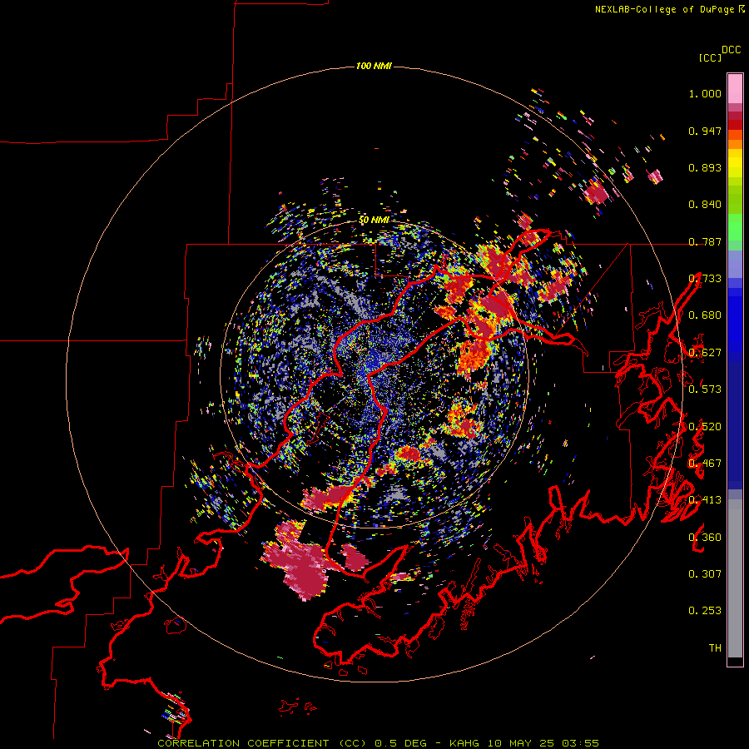Click the 1.000 scale value

705,93
